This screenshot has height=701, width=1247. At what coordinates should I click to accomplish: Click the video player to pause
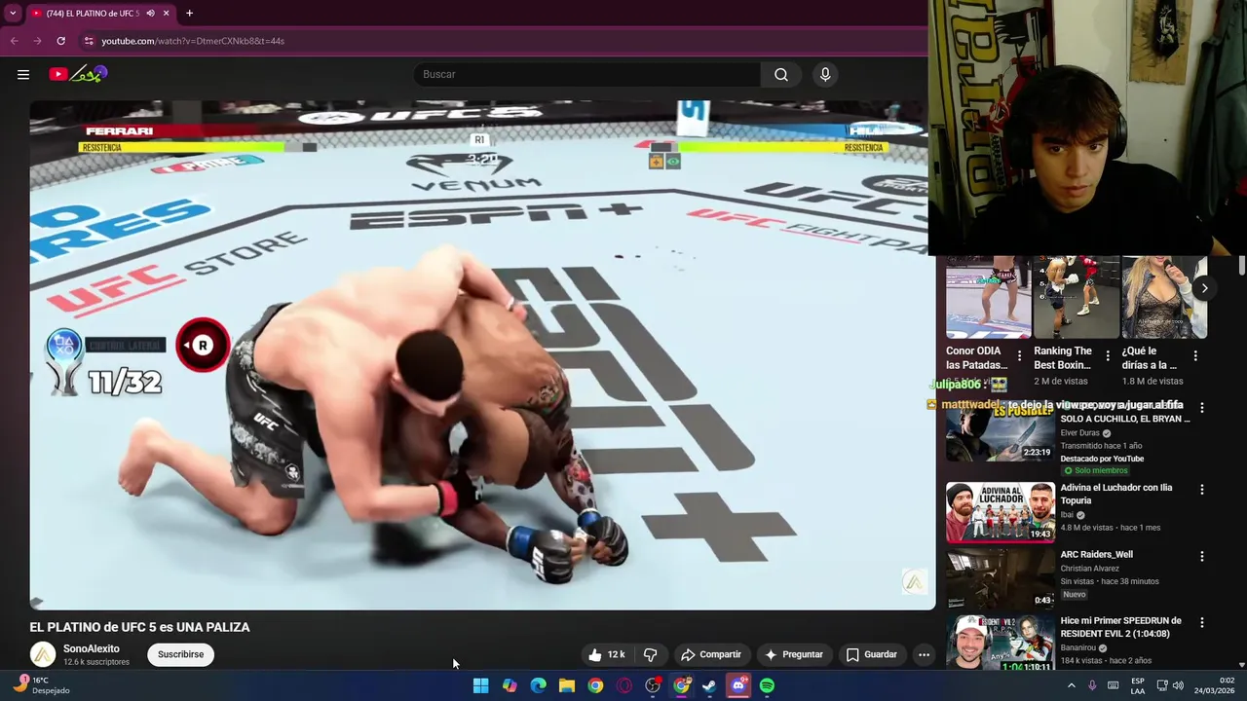[482, 355]
